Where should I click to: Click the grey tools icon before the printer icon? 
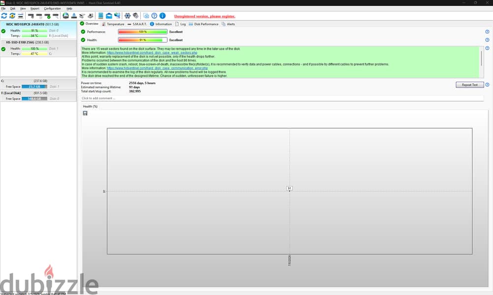(x=82, y=16)
